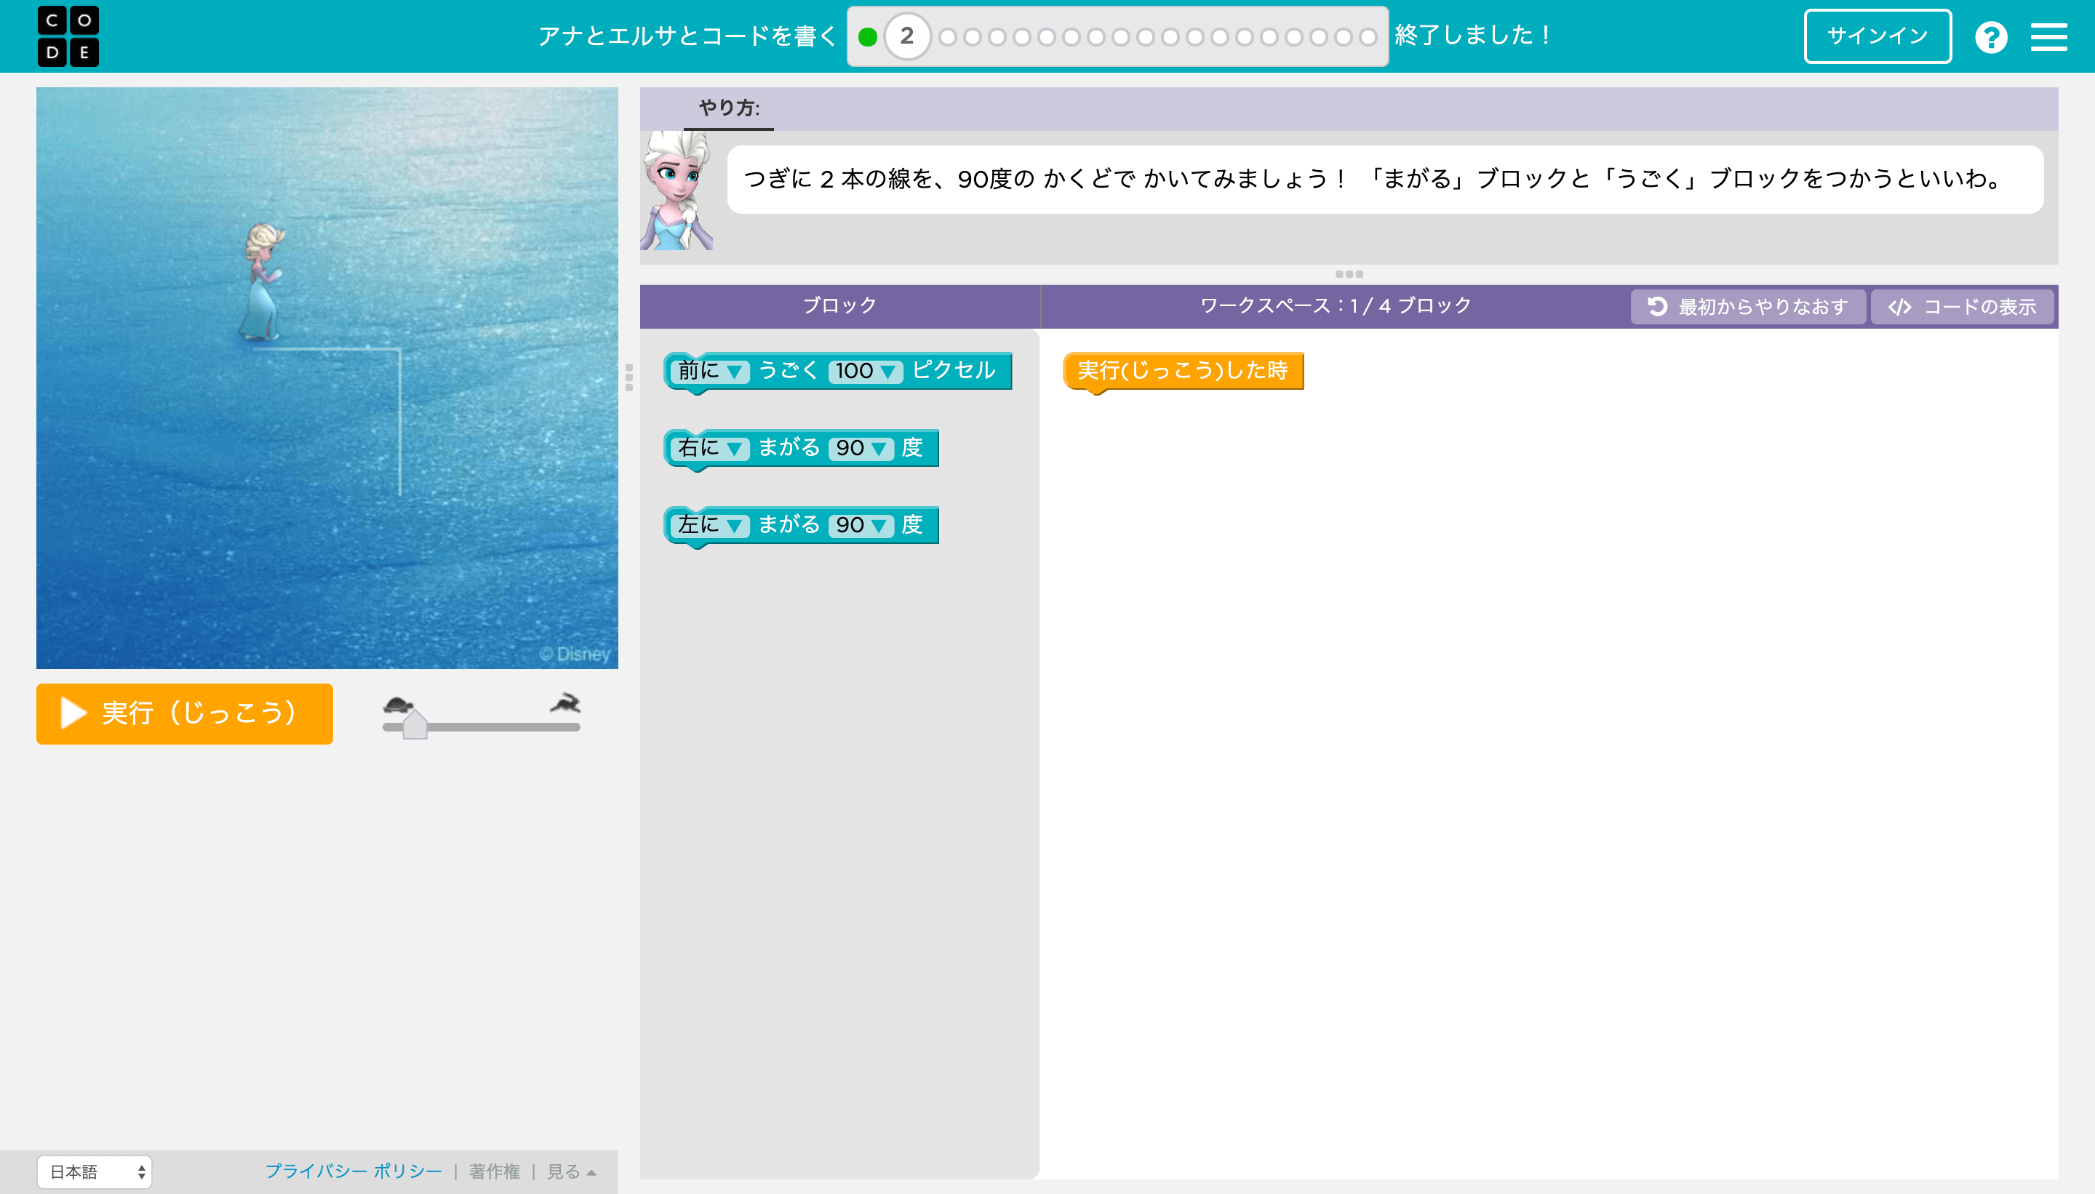
Task: Open the 90 degree dropdown in 右に block
Action: (861, 449)
